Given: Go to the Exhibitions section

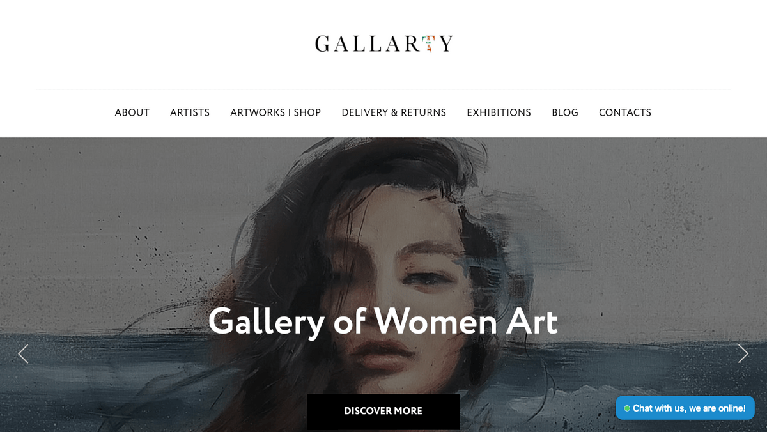Looking at the screenshot, I should pos(499,112).
